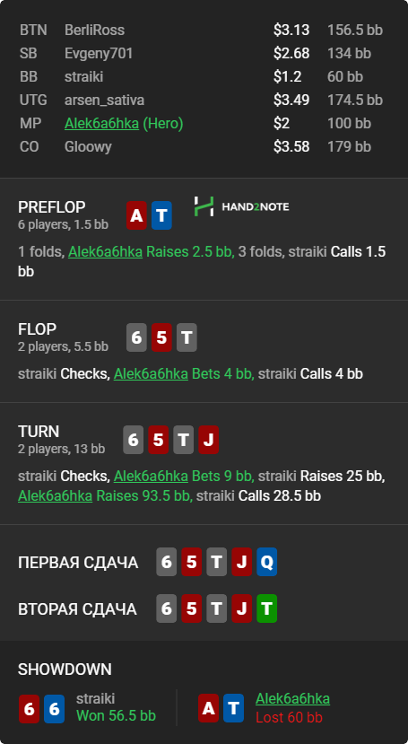Click Alek6a6hka link in flop action
This screenshot has width=408, height=744.
tap(151, 374)
